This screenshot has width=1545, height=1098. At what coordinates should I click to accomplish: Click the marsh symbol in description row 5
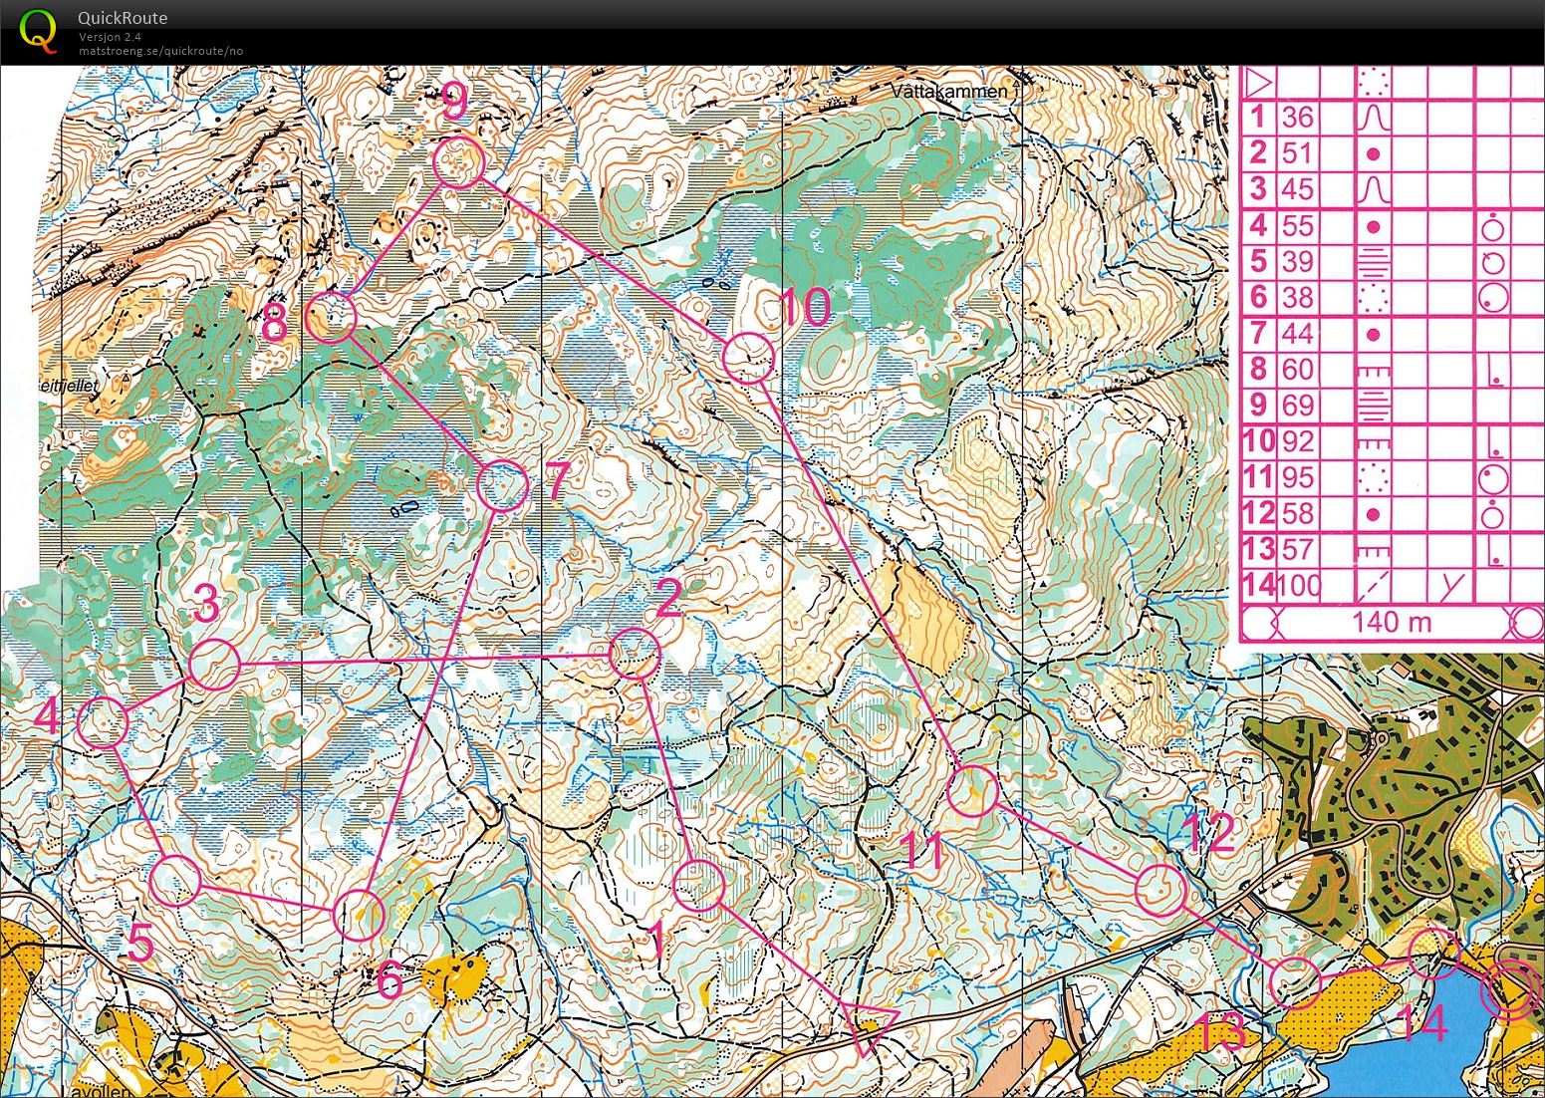pyautogui.click(x=1373, y=262)
